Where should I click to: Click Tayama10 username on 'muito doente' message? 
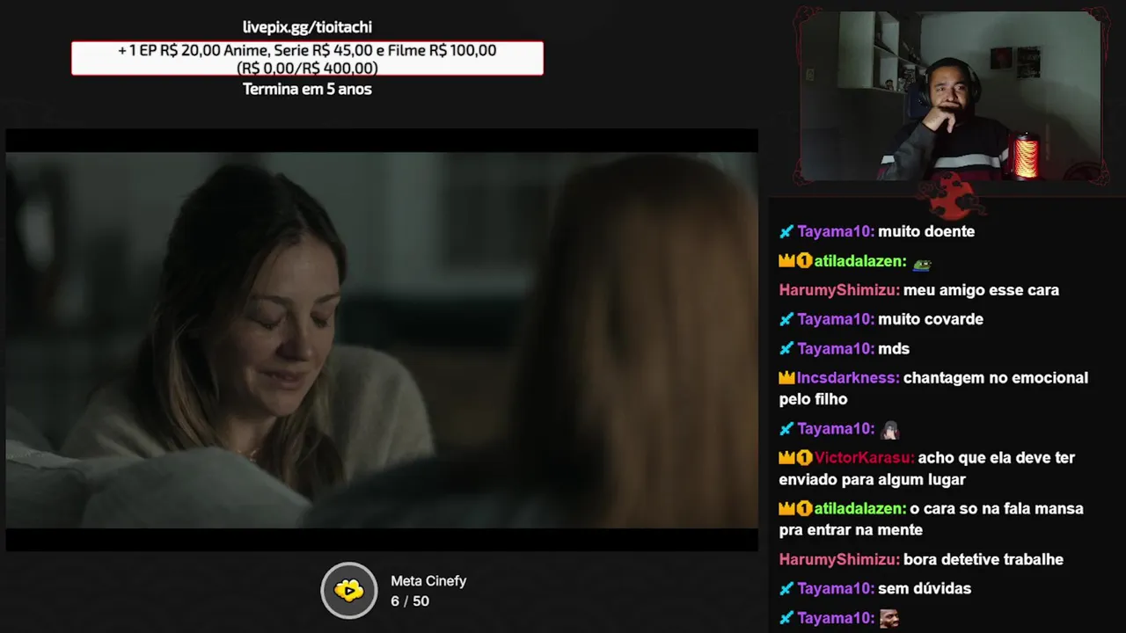[836, 231]
